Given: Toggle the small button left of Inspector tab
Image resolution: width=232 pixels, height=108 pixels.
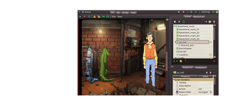Looking at the screenshot, I should [x=172, y=67].
